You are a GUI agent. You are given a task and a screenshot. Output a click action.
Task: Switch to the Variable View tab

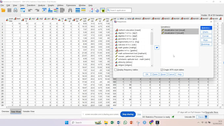pos(29,112)
